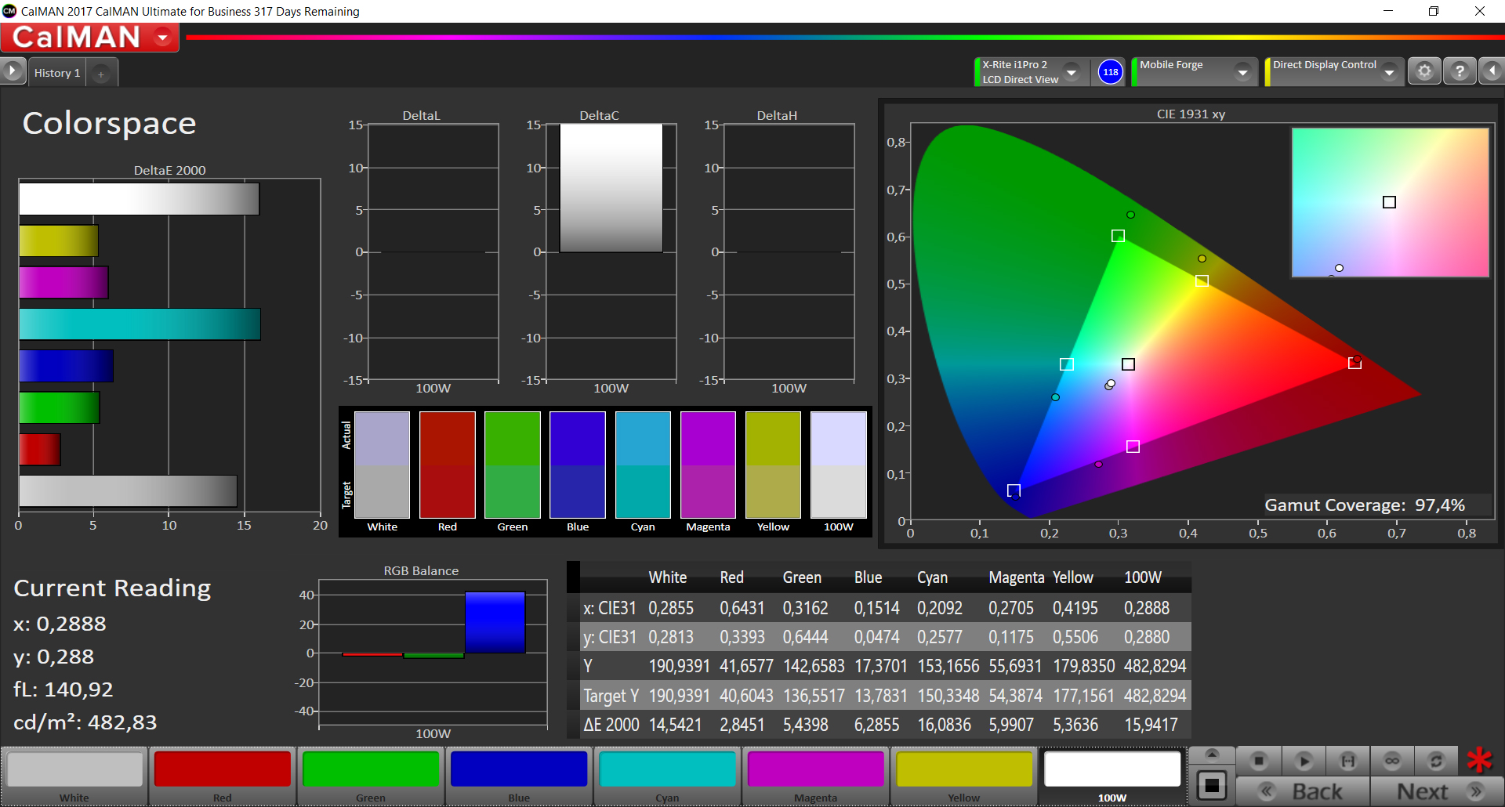This screenshot has width=1505, height=807.
Task: Expand the Mobile Forge source dropdown
Action: click(1242, 72)
